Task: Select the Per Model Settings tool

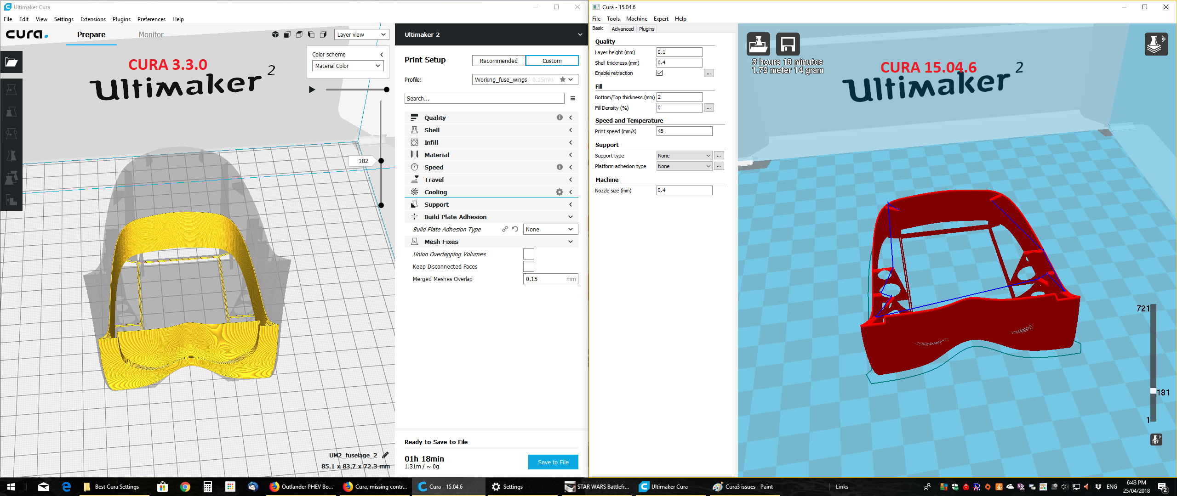Action: pyautogui.click(x=11, y=178)
